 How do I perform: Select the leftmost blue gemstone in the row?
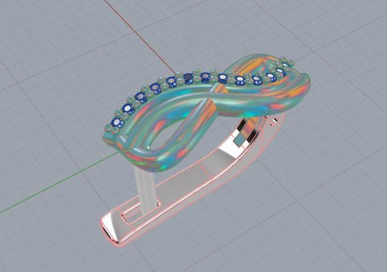pos(118,122)
